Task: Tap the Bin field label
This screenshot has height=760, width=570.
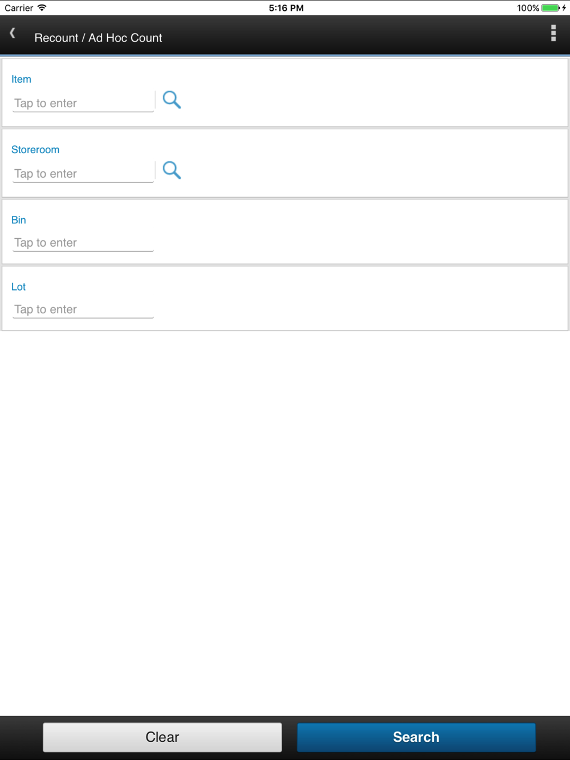Action: coord(19,220)
